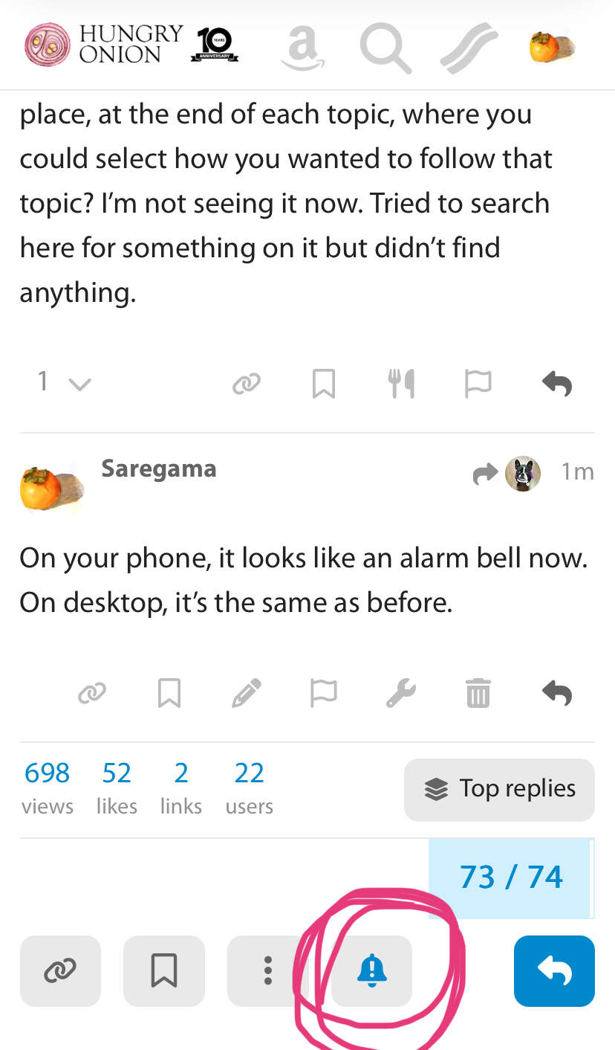615x1050 pixels.
Task: Click the blue topic reply button
Action: point(554,970)
